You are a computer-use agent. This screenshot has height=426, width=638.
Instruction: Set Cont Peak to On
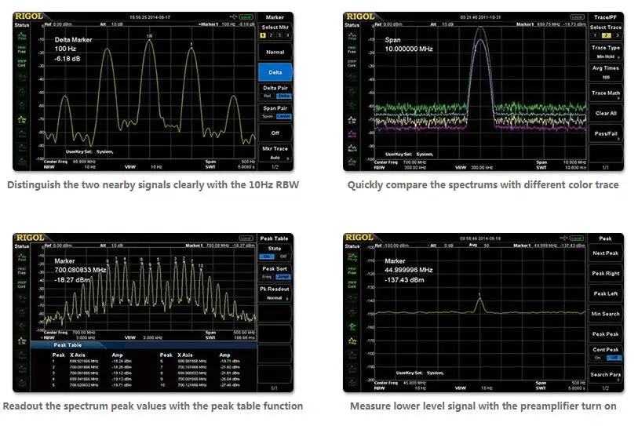[597, 358]
